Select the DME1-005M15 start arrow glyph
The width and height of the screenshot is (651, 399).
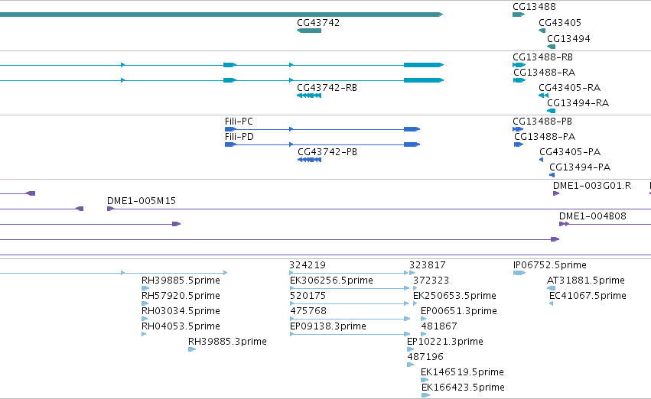[x=110, y=209]
